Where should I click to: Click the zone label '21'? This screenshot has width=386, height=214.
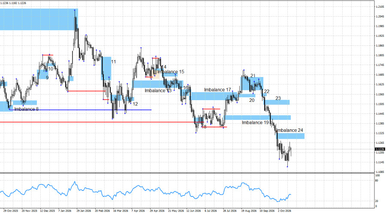coord(253,76)
